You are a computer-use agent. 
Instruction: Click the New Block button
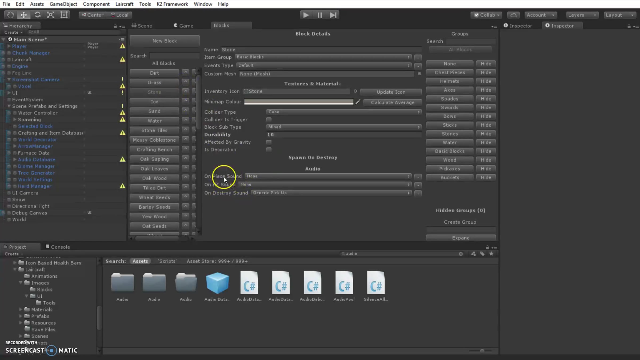165,41
